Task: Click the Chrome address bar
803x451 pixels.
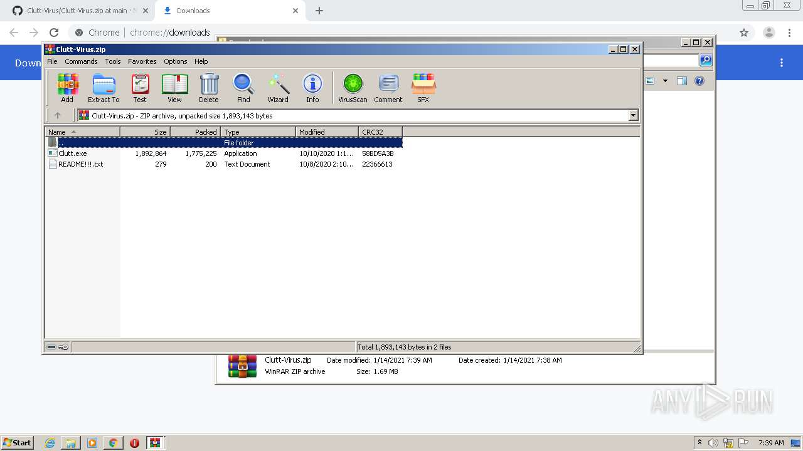Action: (x=401, y=33)
